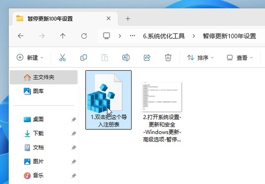Add a new tab with plus
This screenshot has height=184, width=265.
coord(128,19)
